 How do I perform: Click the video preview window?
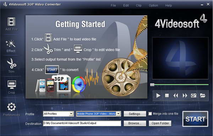[180, 58]
